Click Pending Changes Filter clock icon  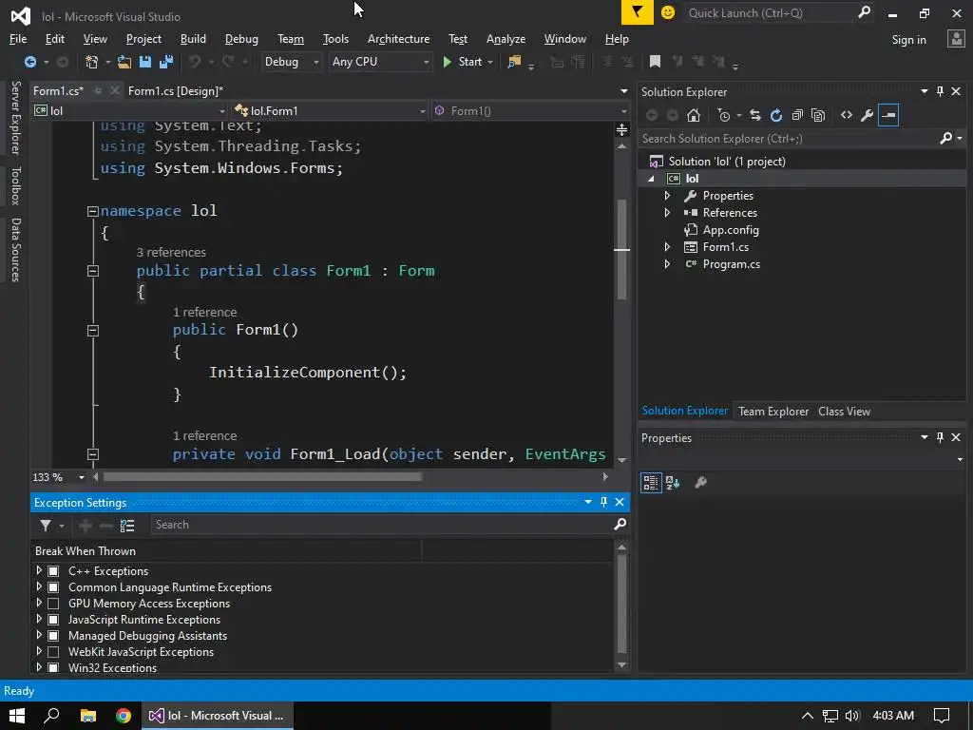[x=723, y=115]
